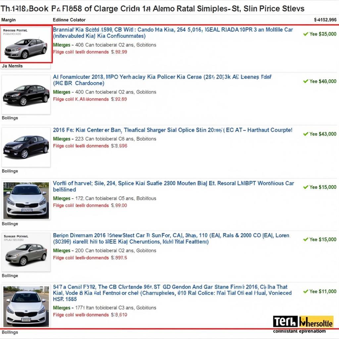Select the 'Ediinne Colator' column header
The image size is (339, 339).
click(x=69, y=20)
